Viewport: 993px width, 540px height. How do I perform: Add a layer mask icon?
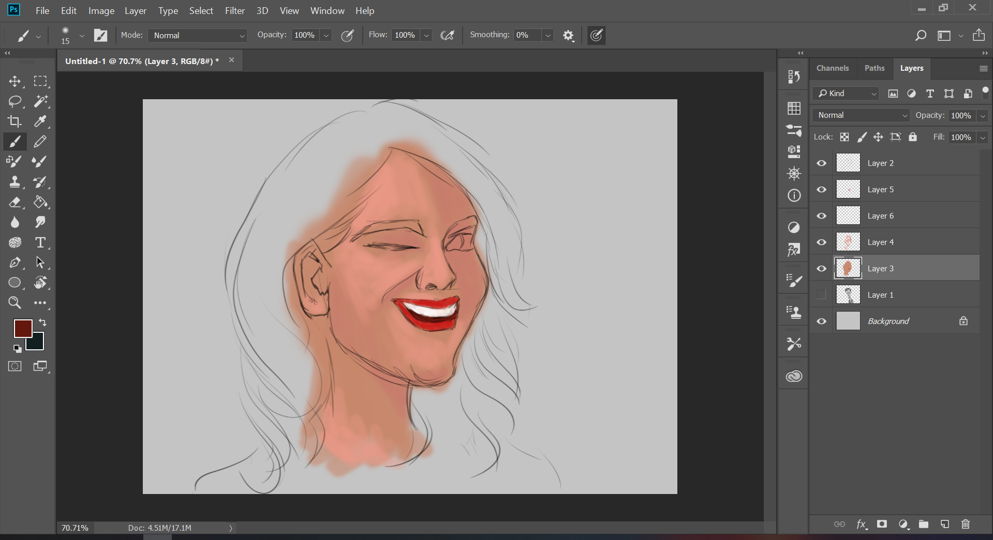pos(882,524)
